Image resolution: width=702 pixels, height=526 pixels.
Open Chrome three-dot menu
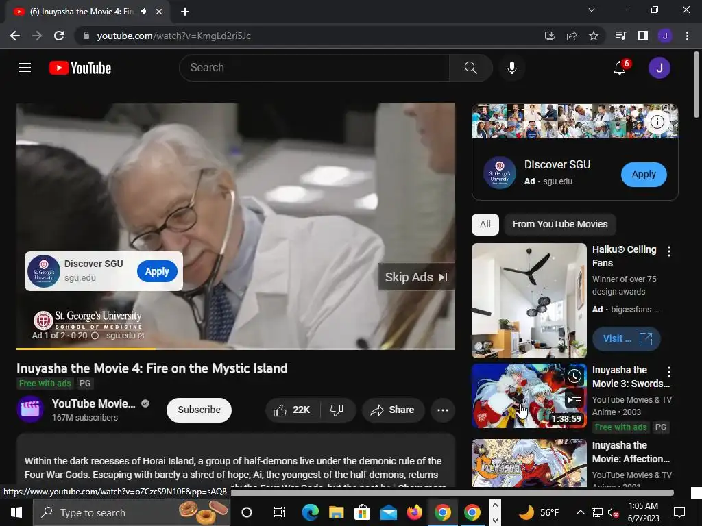[x=687, y=36]
